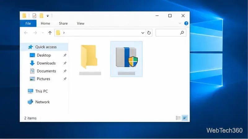Viewport: 248px width, 139px height.
Task: Go forward with the right arrow
Action: [35, 33]
